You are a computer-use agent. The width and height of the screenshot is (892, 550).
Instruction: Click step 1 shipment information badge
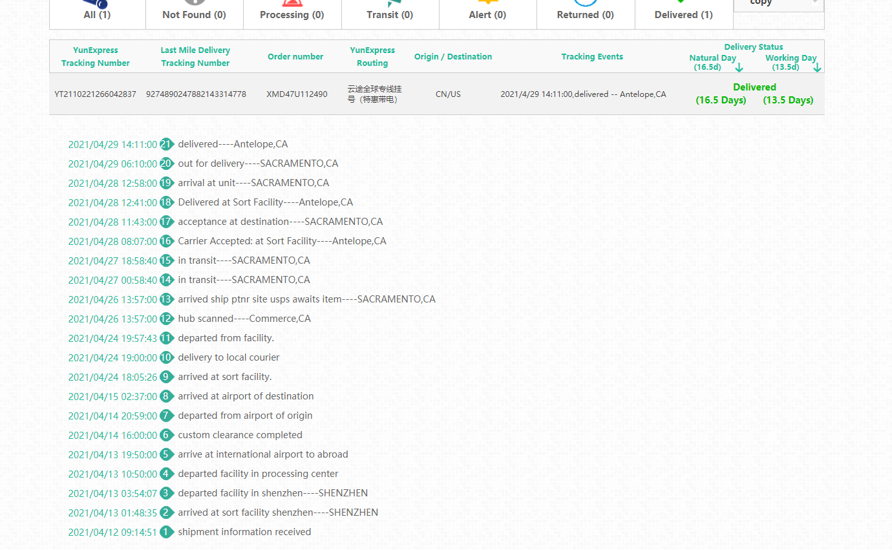click(x=167, y=532)
